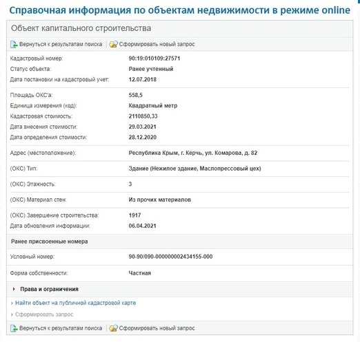Open the 'Права и ограничения' section label
The height and width of the screenshot is (342, 360).
(49, 289)
